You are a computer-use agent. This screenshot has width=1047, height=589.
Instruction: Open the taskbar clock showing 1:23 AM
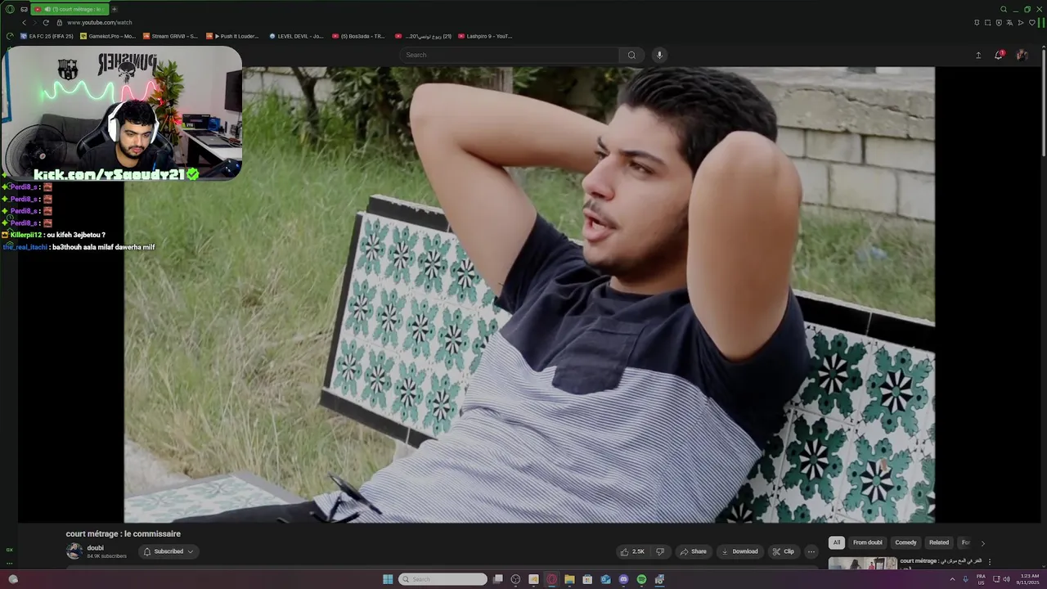click(1028, 579)
